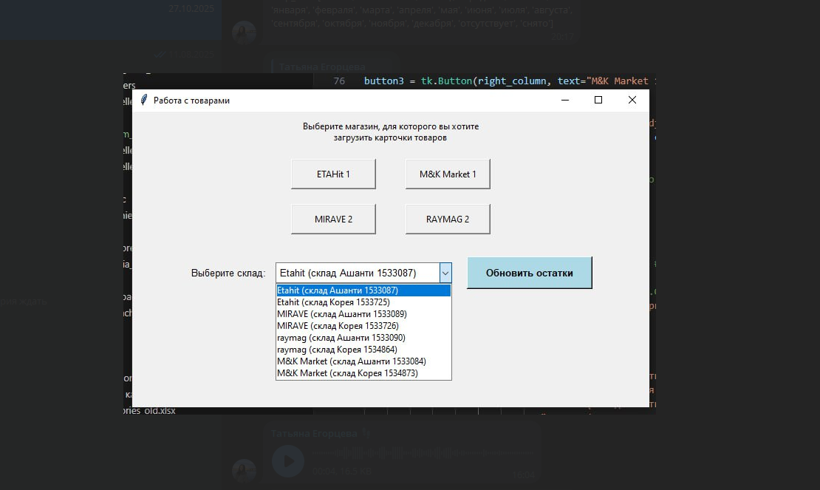Image resolution: width=820 pixels, height=490 pixels.
Task: Pick raymag (склад Ашанти 1533090) option
Action: point(363,338)
